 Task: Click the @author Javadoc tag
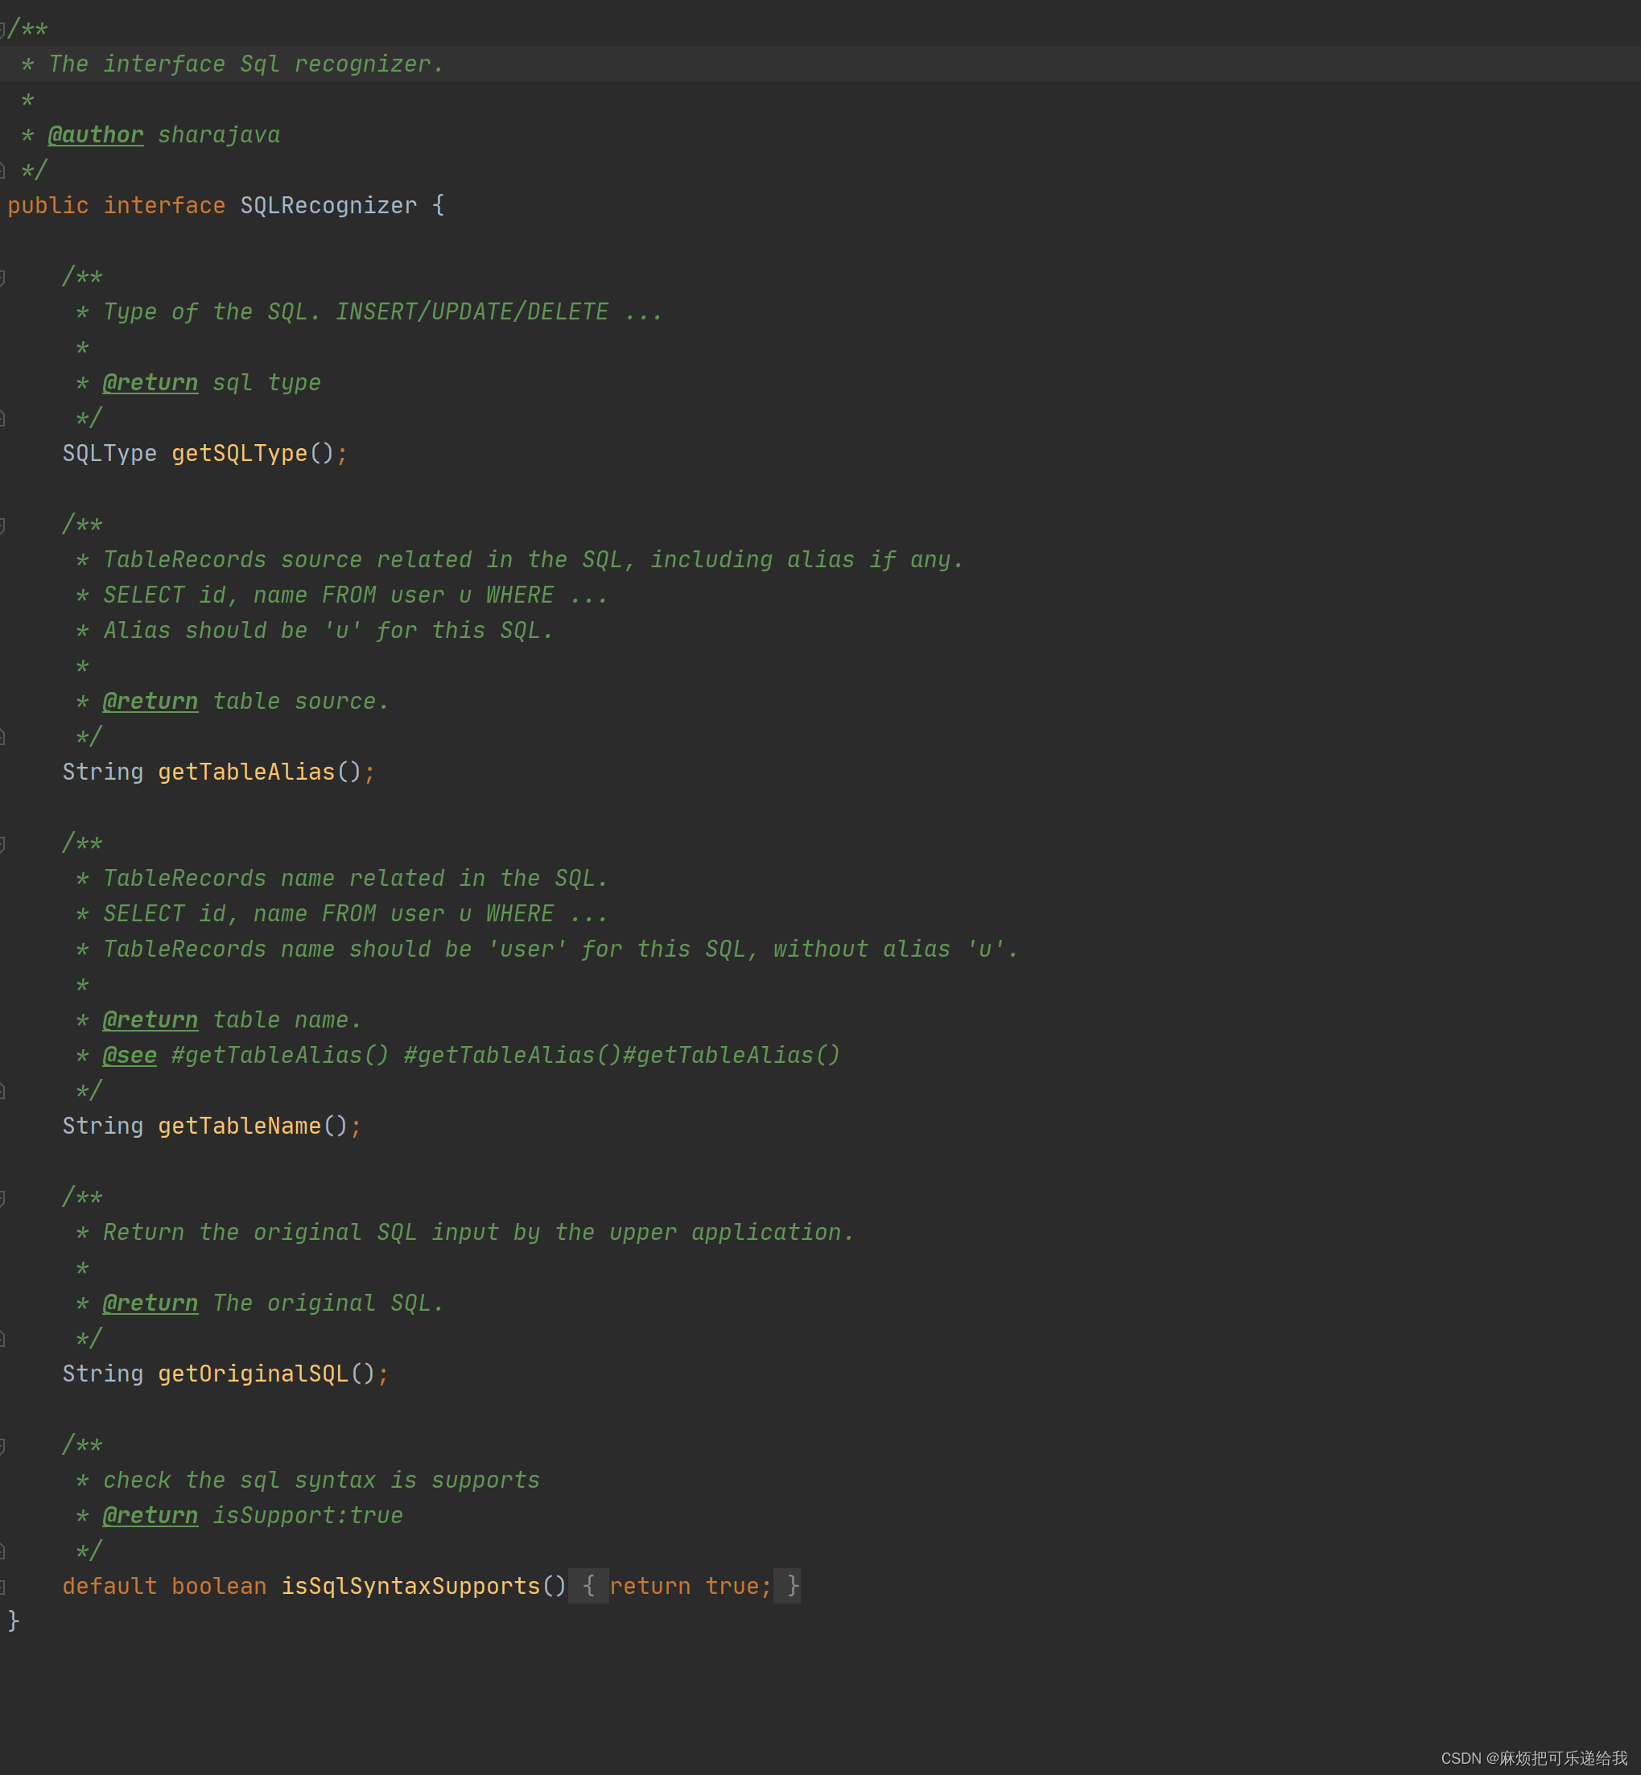point(96,135)
